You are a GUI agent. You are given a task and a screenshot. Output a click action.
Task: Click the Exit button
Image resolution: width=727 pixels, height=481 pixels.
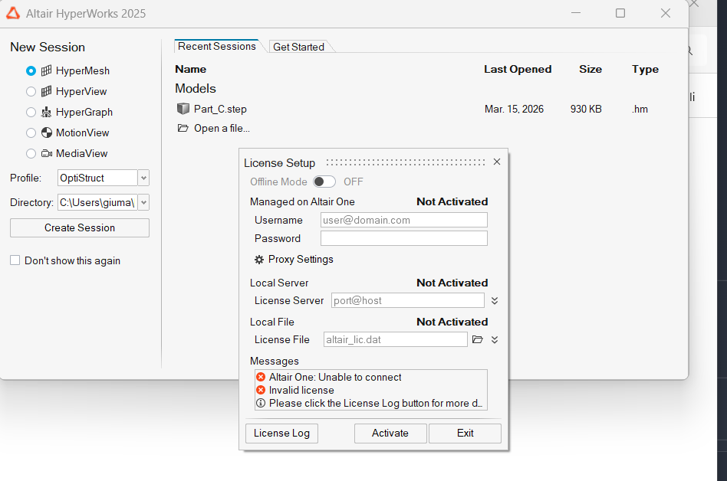click(465, 434)
